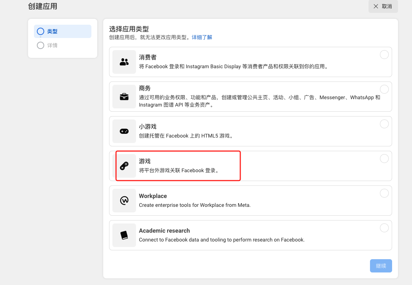Click the Academic research title text
The width and height of the screenshot is (412, 285).
point(164,230)
